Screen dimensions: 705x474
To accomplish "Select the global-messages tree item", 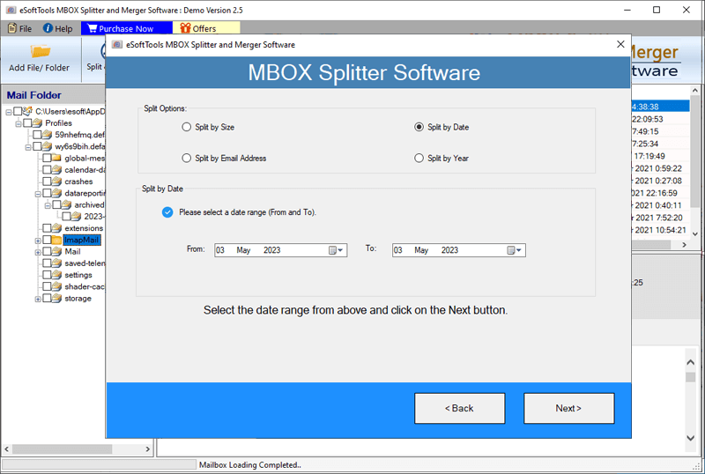I will (85, 159).
